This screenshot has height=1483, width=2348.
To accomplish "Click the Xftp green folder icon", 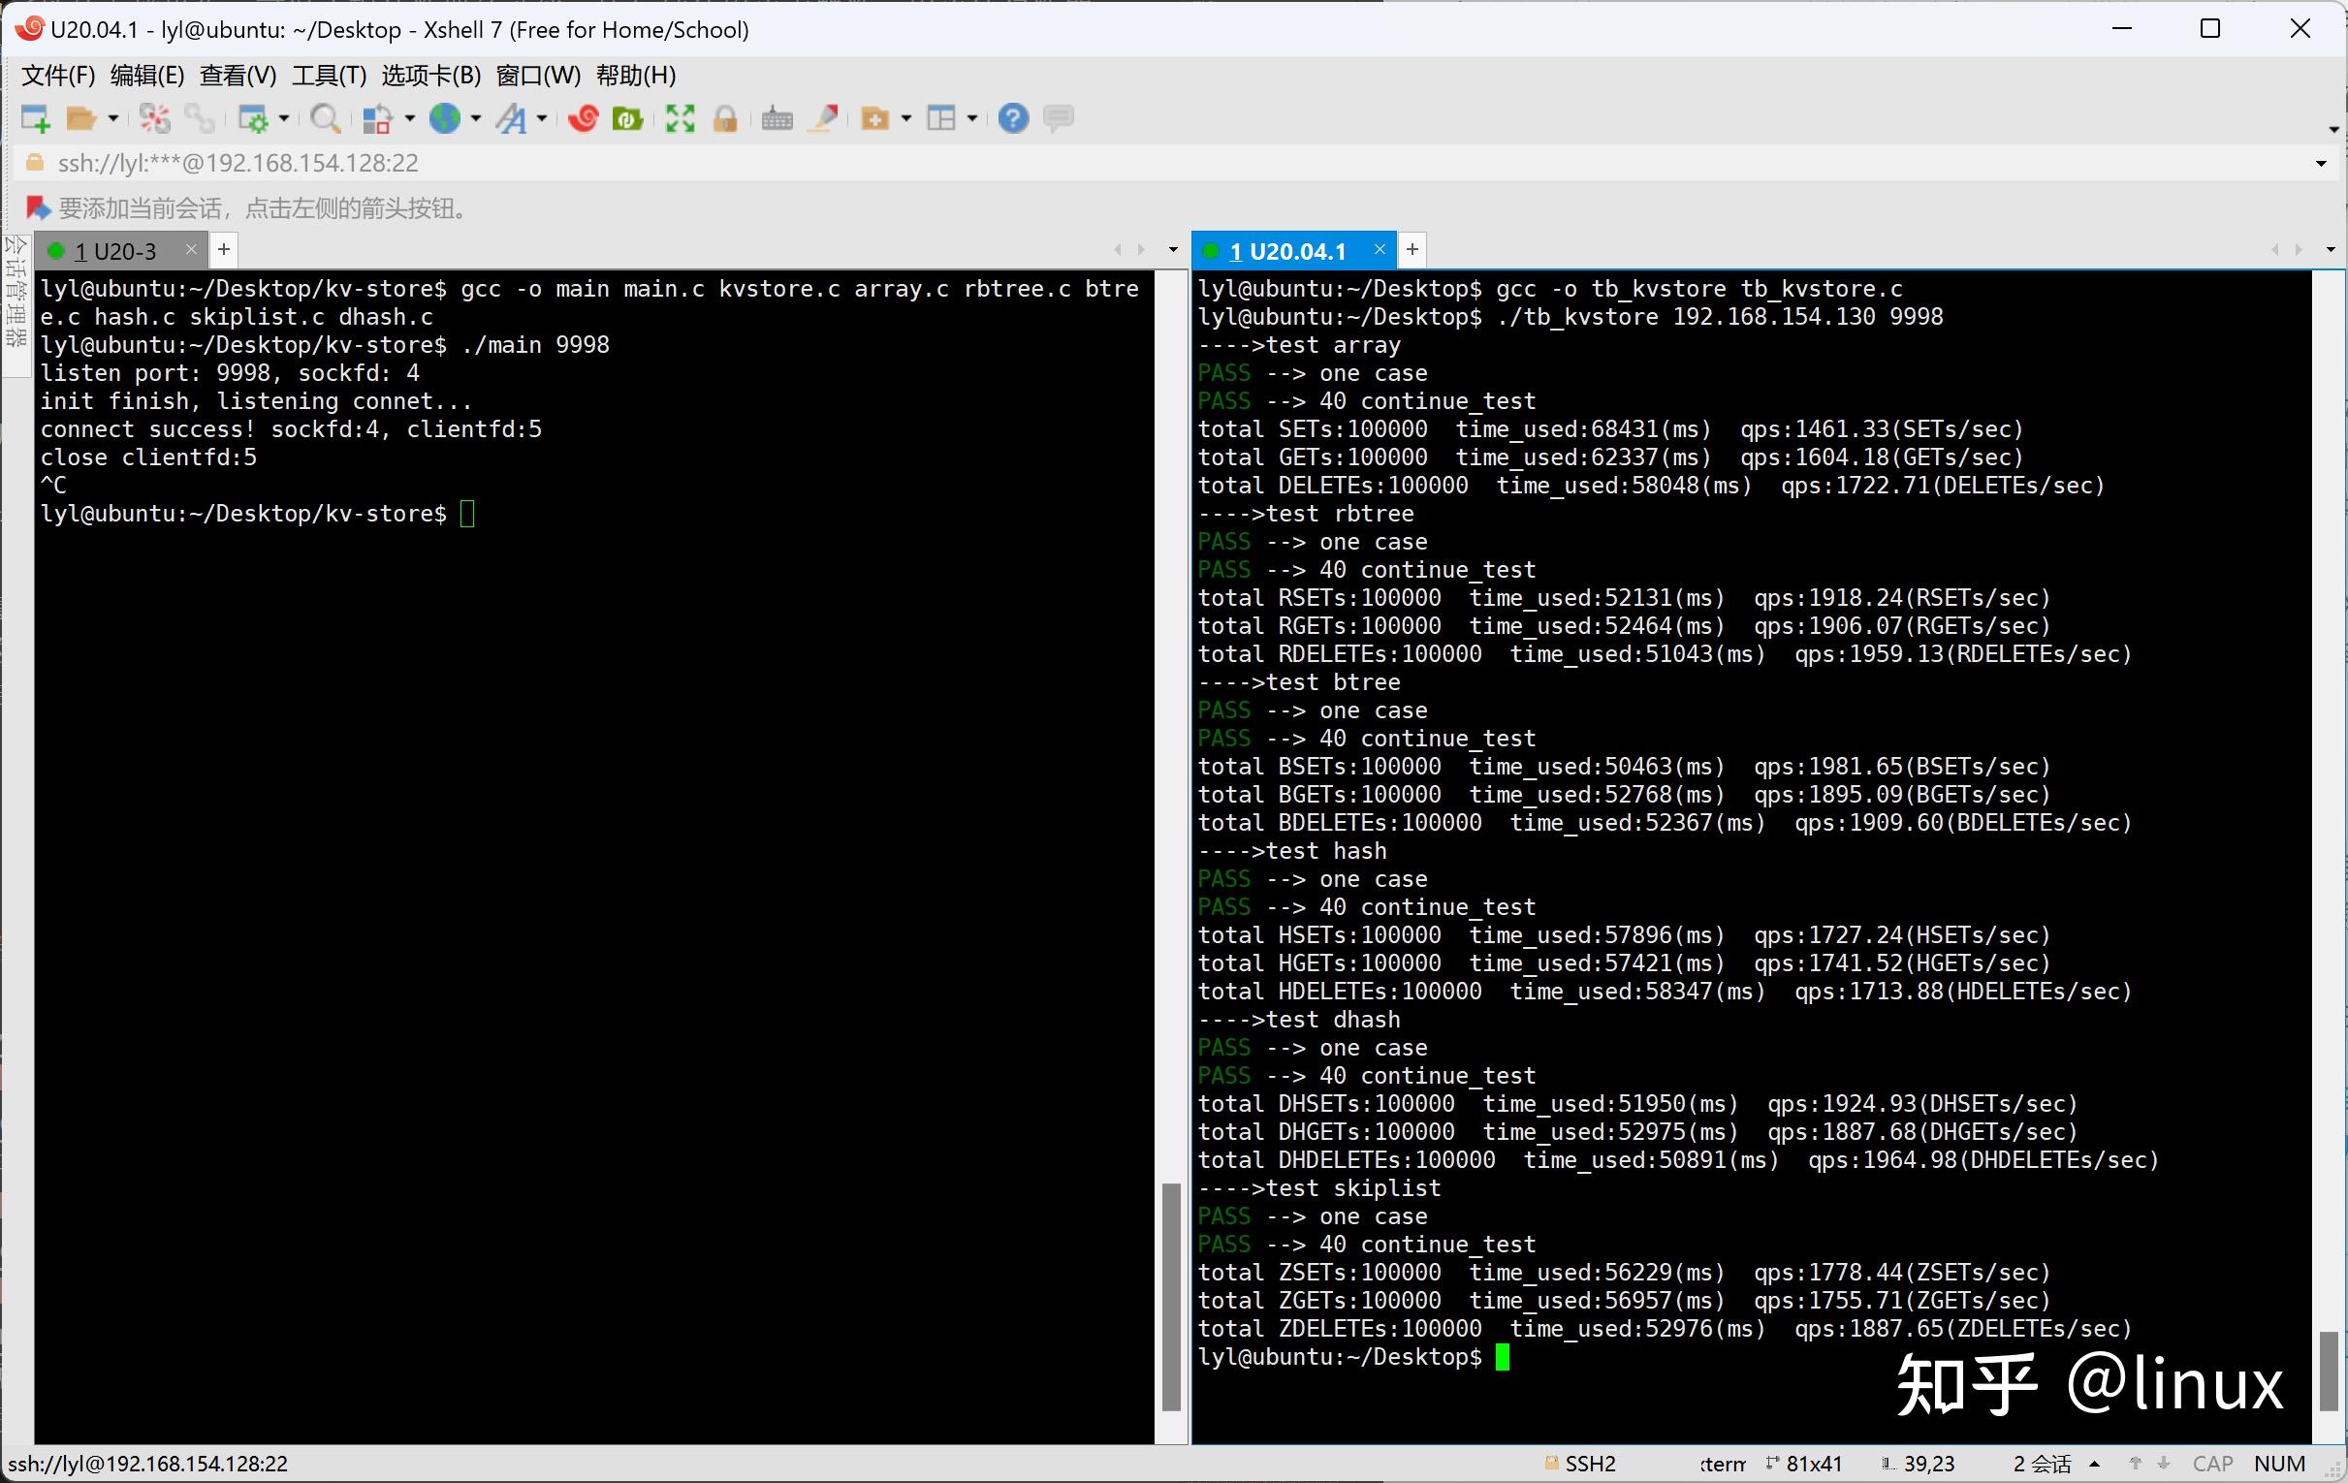I will (x=627, y=119).
